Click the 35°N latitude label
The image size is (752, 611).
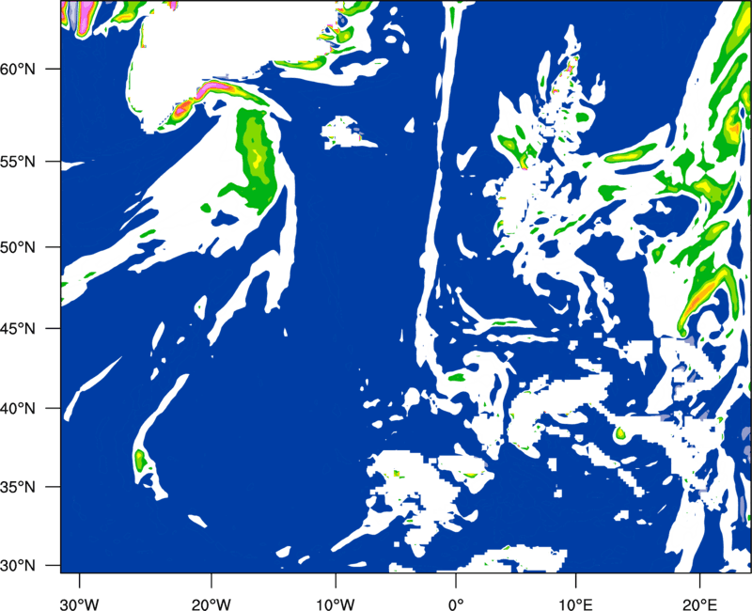18,488
